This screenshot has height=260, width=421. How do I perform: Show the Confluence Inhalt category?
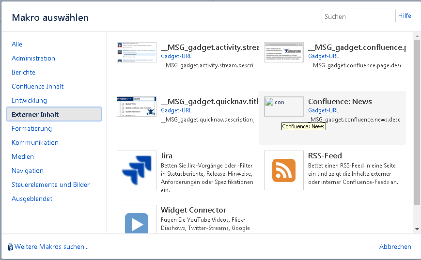[38, 86]
